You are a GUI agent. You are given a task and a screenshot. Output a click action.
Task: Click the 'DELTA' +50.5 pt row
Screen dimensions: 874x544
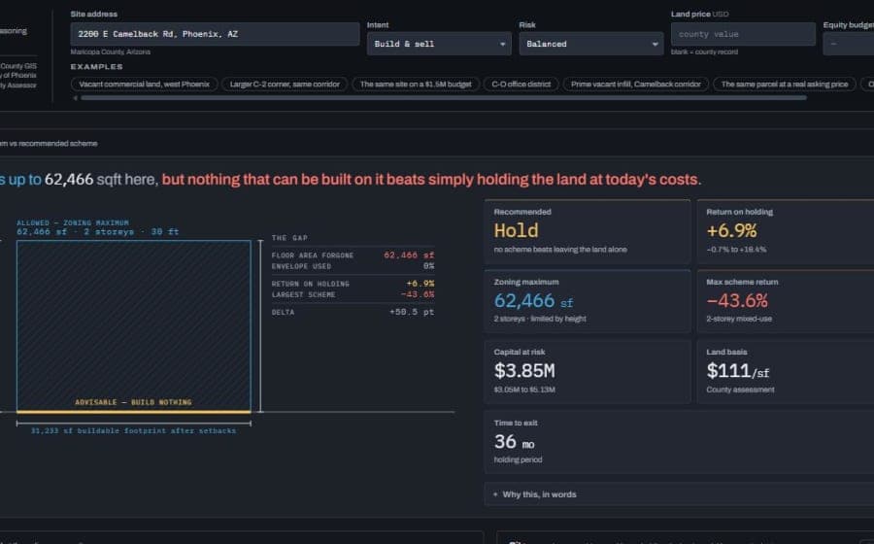click(x=353, y=312)
